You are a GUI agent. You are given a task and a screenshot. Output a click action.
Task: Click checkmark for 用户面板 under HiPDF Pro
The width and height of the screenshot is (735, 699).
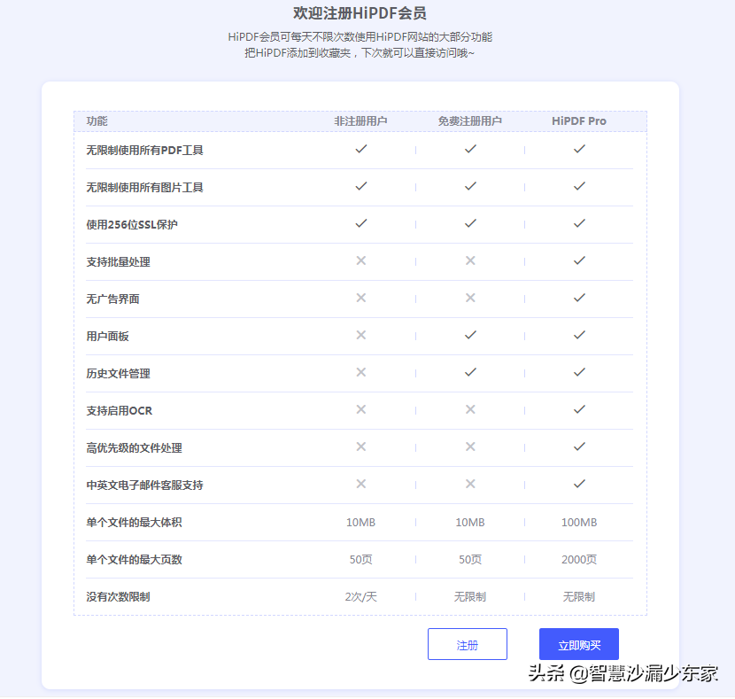point(579,335)
